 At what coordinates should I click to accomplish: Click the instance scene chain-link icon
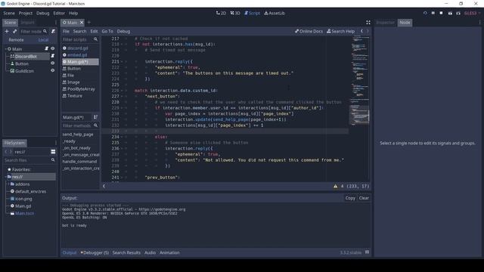click(14, 31)
